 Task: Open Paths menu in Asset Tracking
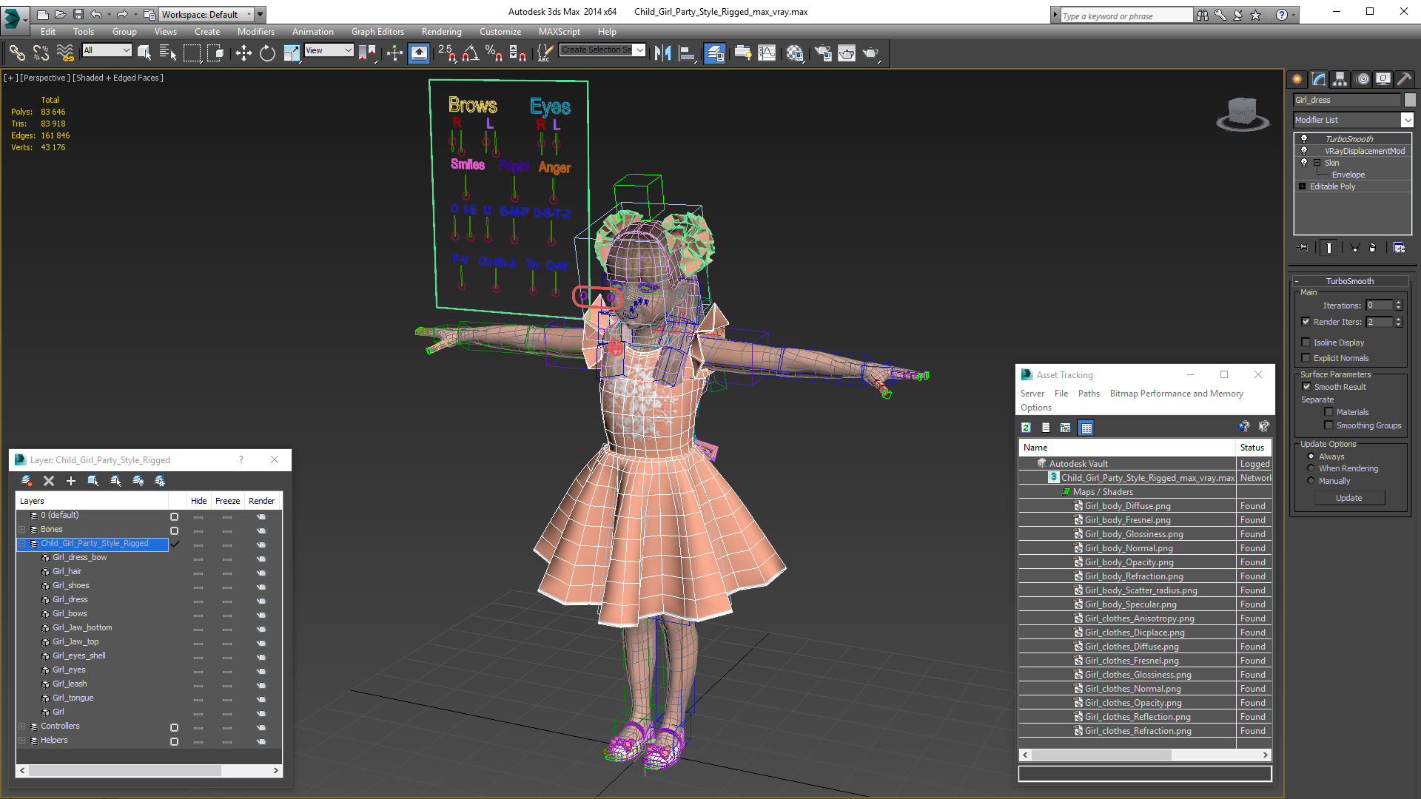coord(1089,394)
